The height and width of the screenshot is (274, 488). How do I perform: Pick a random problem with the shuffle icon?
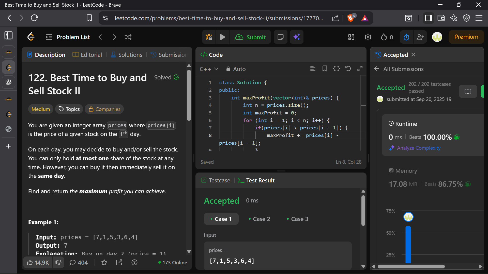(x=128, y=37)
